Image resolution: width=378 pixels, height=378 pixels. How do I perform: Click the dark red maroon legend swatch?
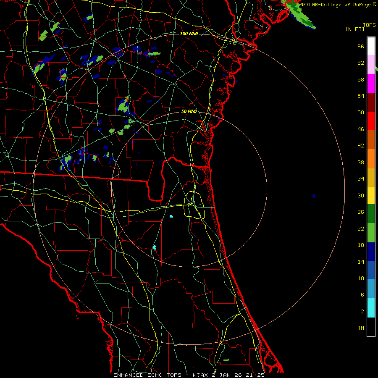[x=371, y=102]
